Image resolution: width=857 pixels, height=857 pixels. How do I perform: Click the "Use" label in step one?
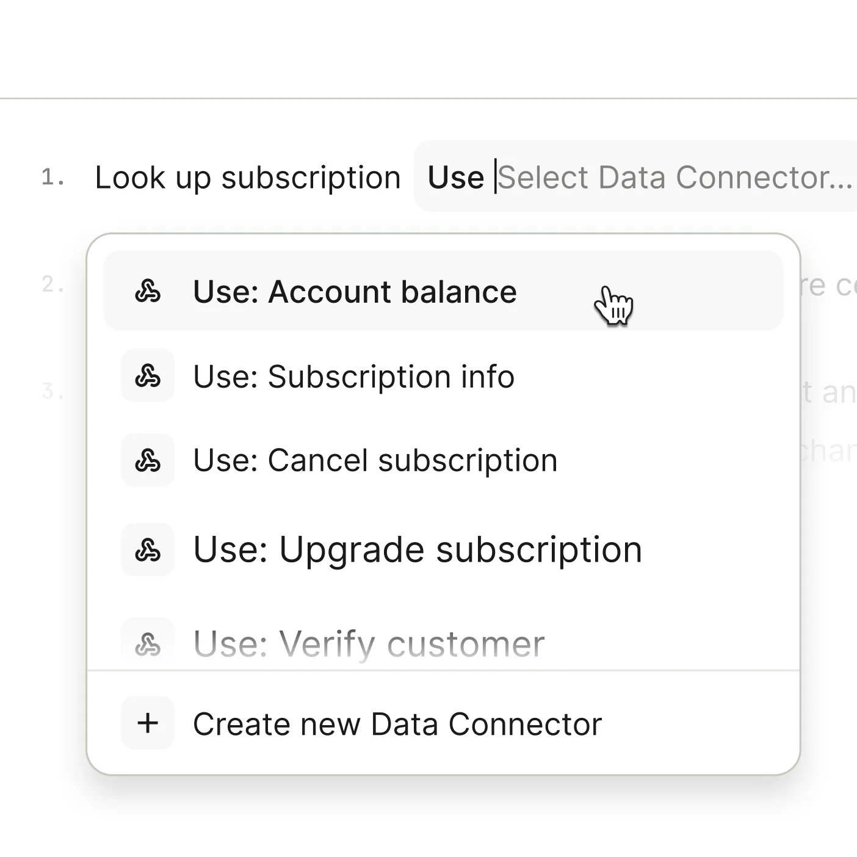point(455,178)
